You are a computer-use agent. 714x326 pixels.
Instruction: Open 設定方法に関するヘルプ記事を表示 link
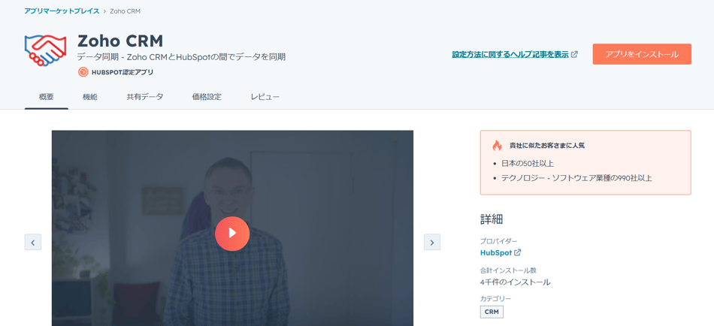pos(510,54)
